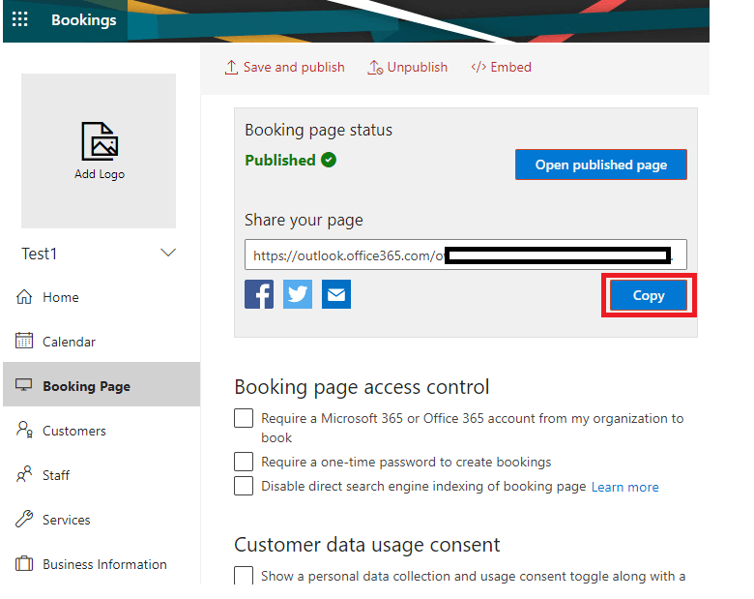
Task: Click the Services wrench icon
Action: (24, 519)
